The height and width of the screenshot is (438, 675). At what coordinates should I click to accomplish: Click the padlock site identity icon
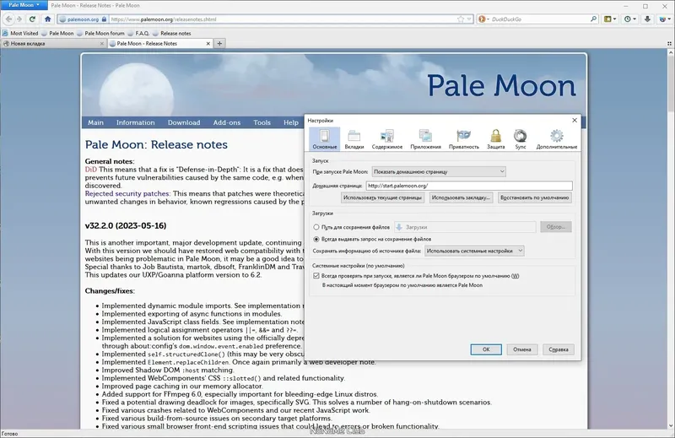[x=104, y=19]
